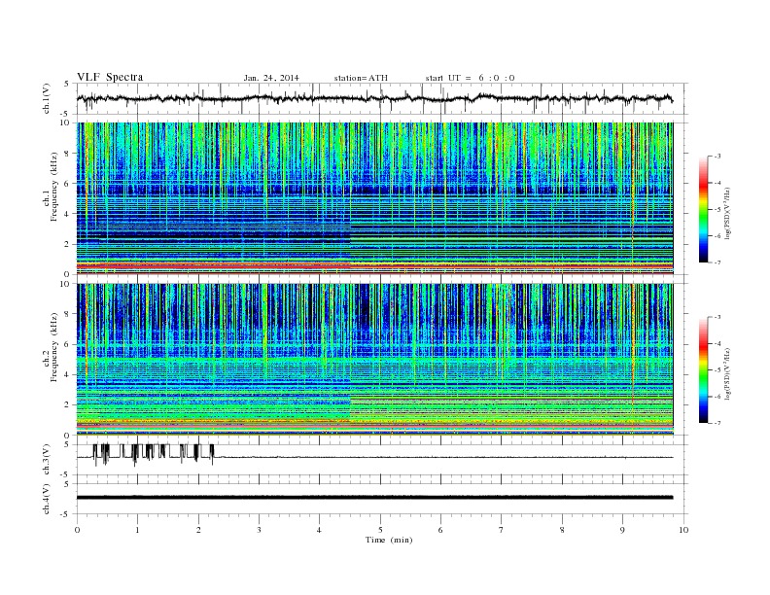Click time axis tick label '3'
Screen dimensions: 770x595
coord(259,530)
